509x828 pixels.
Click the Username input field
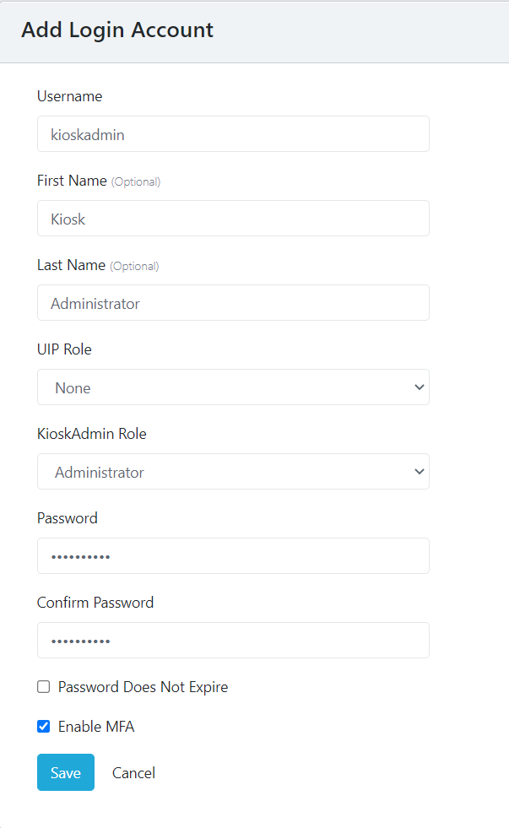[233, 134]
